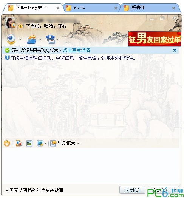Click the landscape send picture icon

coord(29,143)
